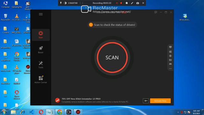Open the hamburger menu in Driver Booster
Image resolution: width=204 pixels, height=115 pixels.
pos(41,14)
